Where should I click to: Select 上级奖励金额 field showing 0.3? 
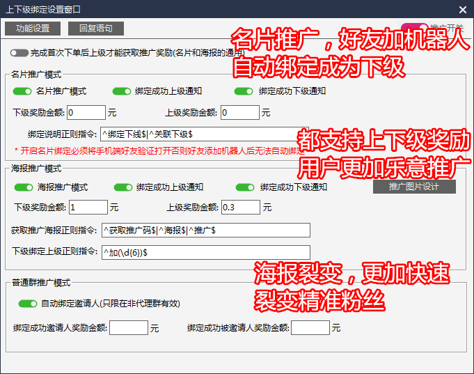tap(240, 207)
